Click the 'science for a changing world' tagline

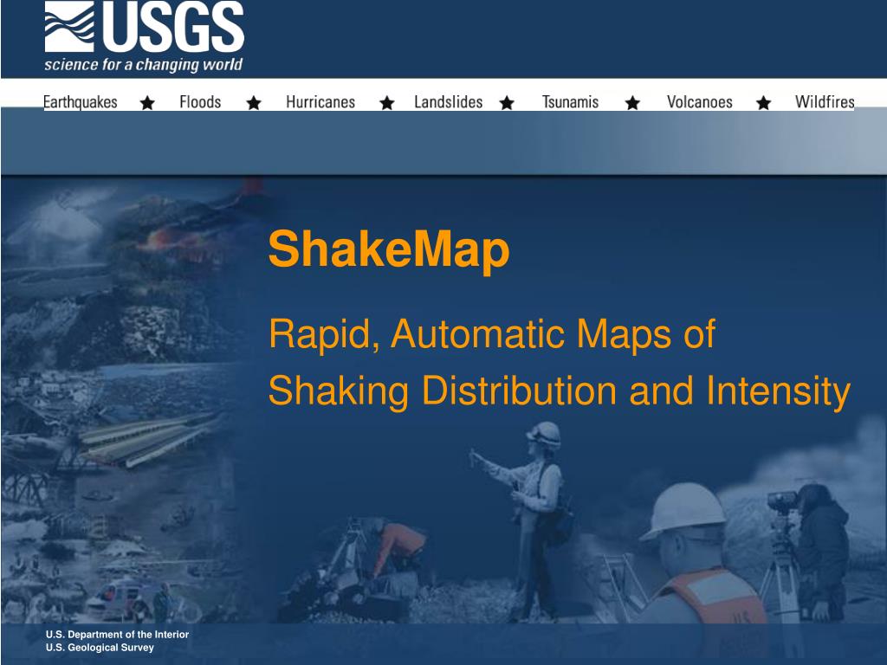click(x=144, y=64)
